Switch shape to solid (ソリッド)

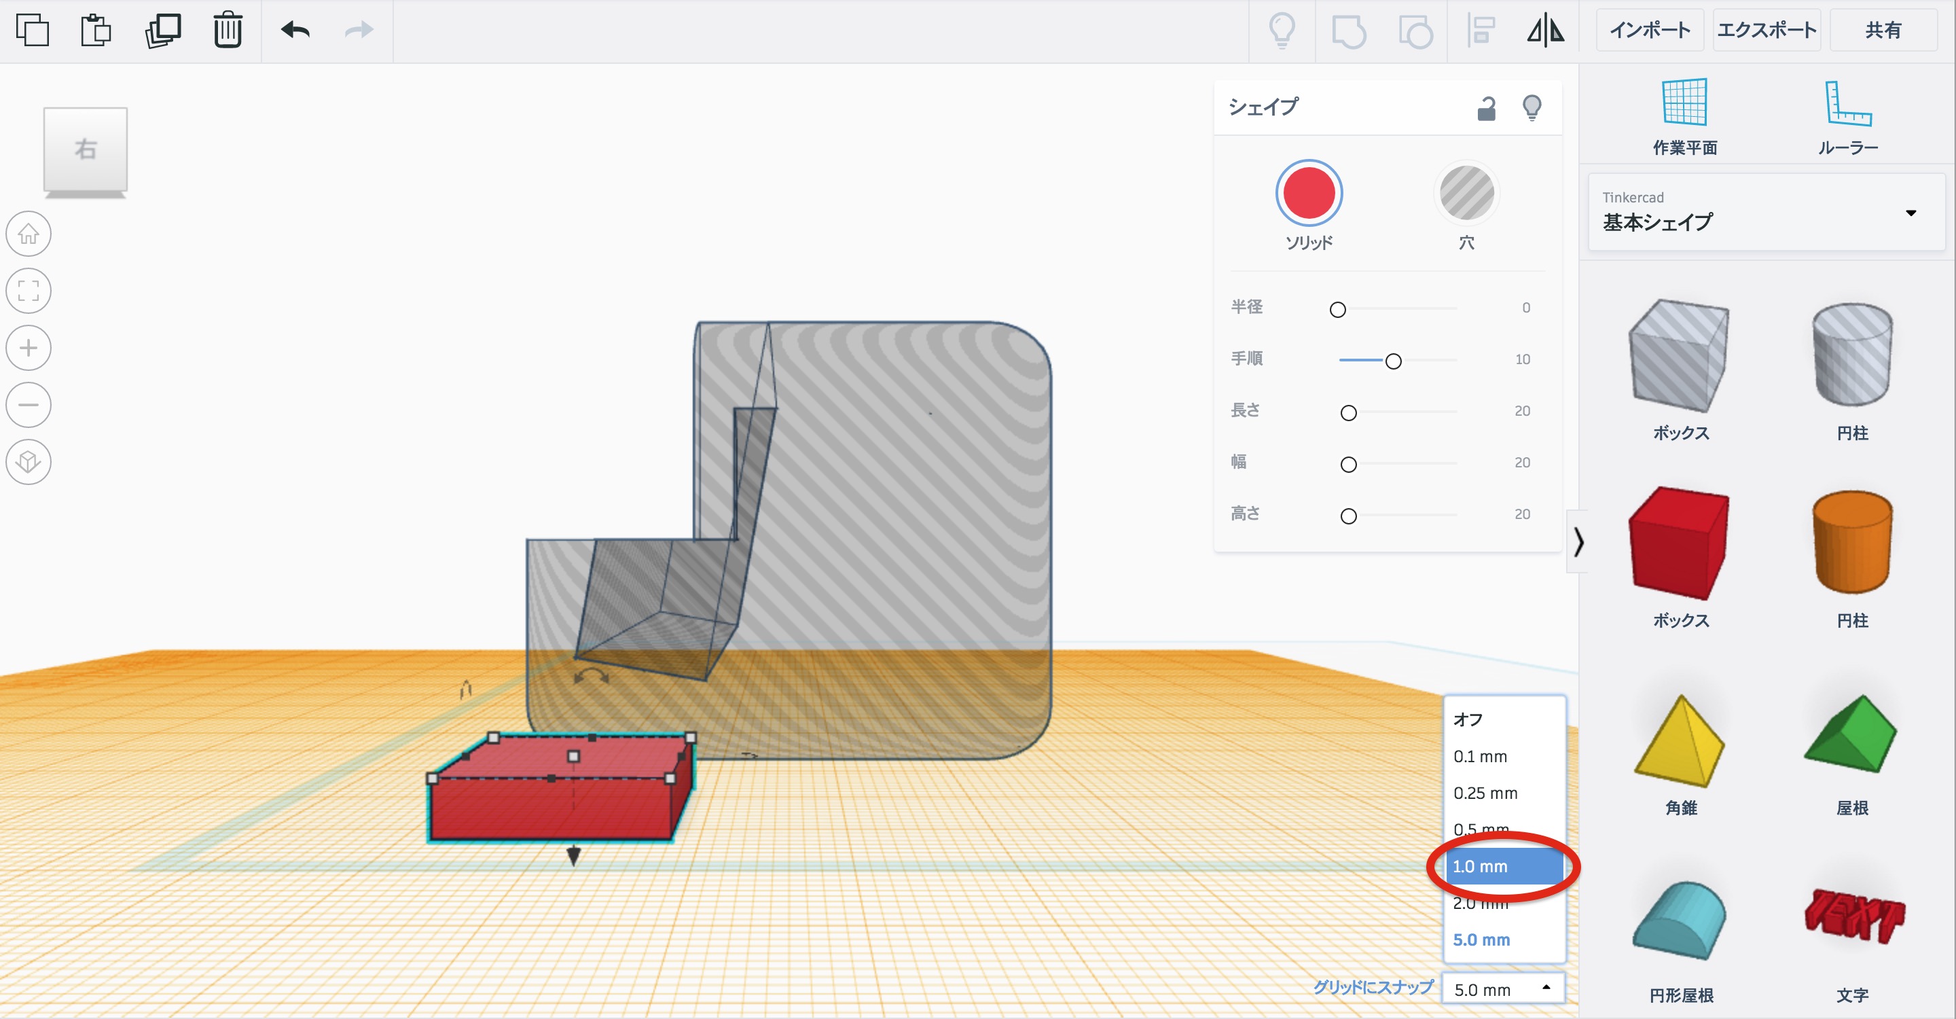point(1309,194)
